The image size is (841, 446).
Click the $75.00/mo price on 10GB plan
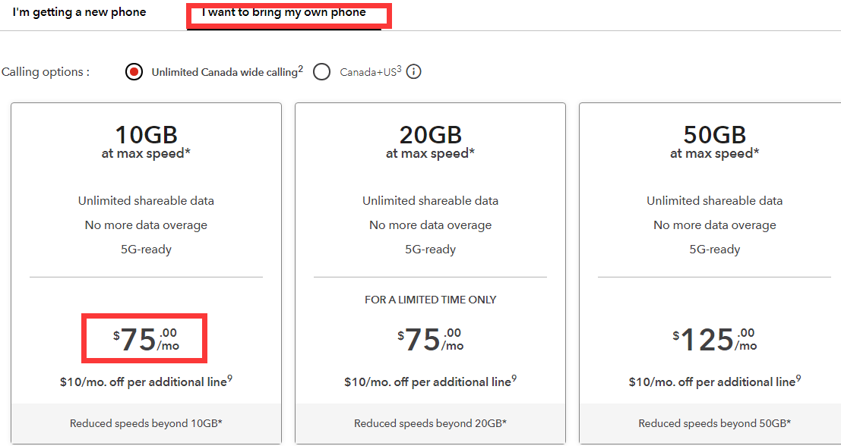pos(146,339)
